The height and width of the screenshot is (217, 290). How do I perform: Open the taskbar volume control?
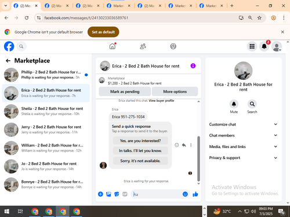(x=253, y=211)
